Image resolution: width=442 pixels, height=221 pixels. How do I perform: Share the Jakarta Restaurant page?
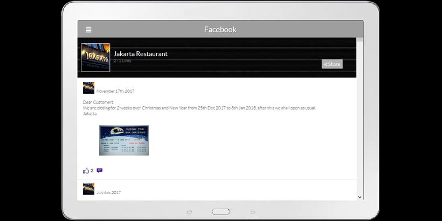(332, 64)
